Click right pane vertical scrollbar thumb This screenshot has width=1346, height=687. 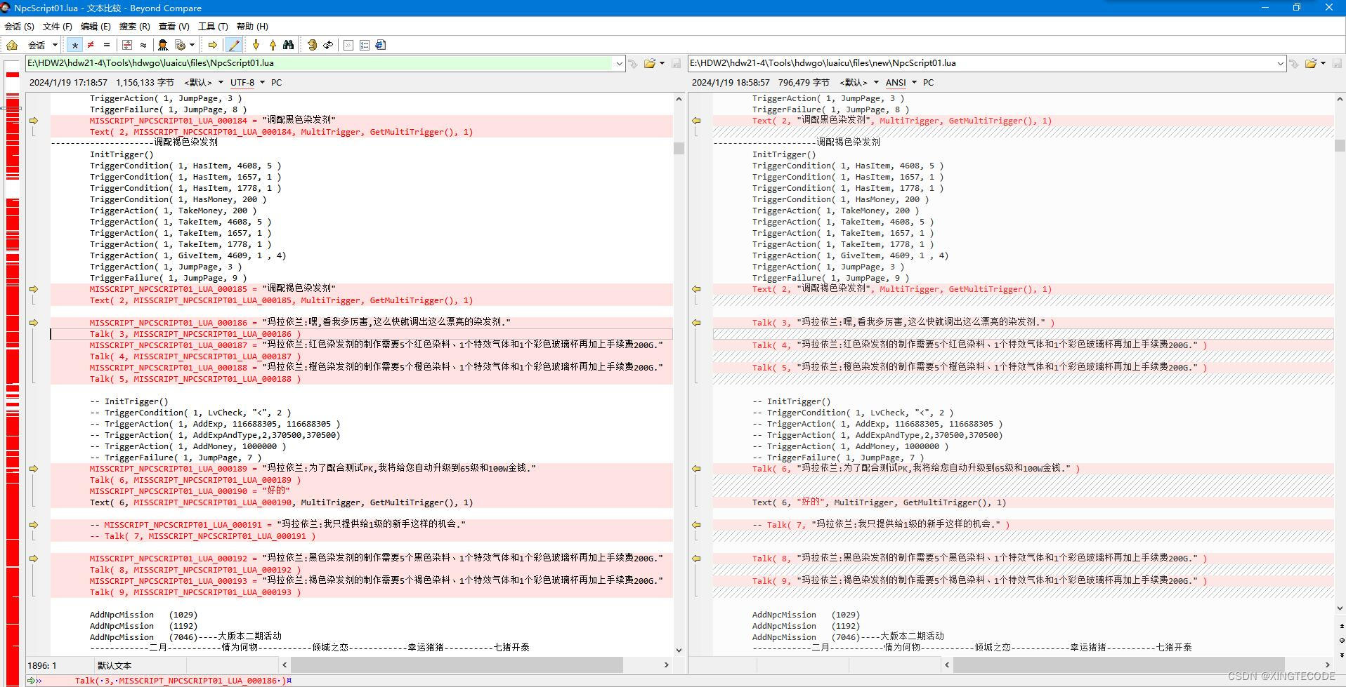point(1340,145)
